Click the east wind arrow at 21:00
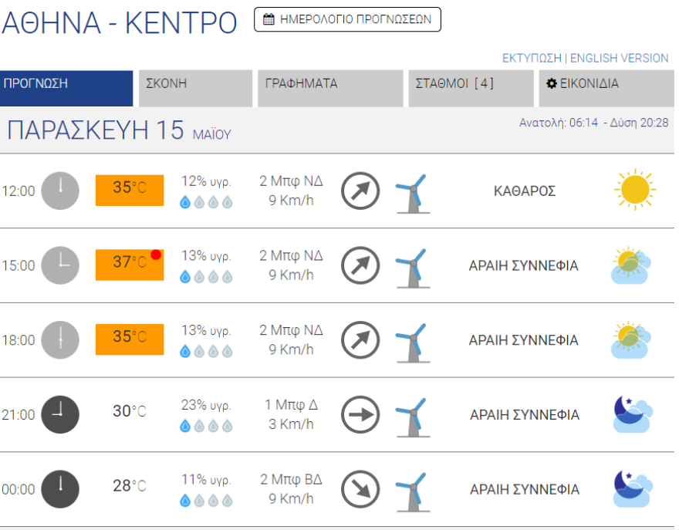 point(360,414)
